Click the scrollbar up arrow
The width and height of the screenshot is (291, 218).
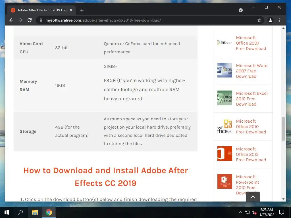(283, 28)
